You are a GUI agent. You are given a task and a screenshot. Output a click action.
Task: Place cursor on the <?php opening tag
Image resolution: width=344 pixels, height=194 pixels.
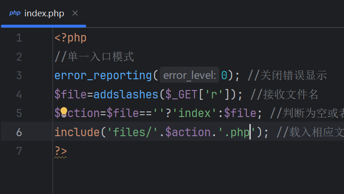[x=70, y=38]
